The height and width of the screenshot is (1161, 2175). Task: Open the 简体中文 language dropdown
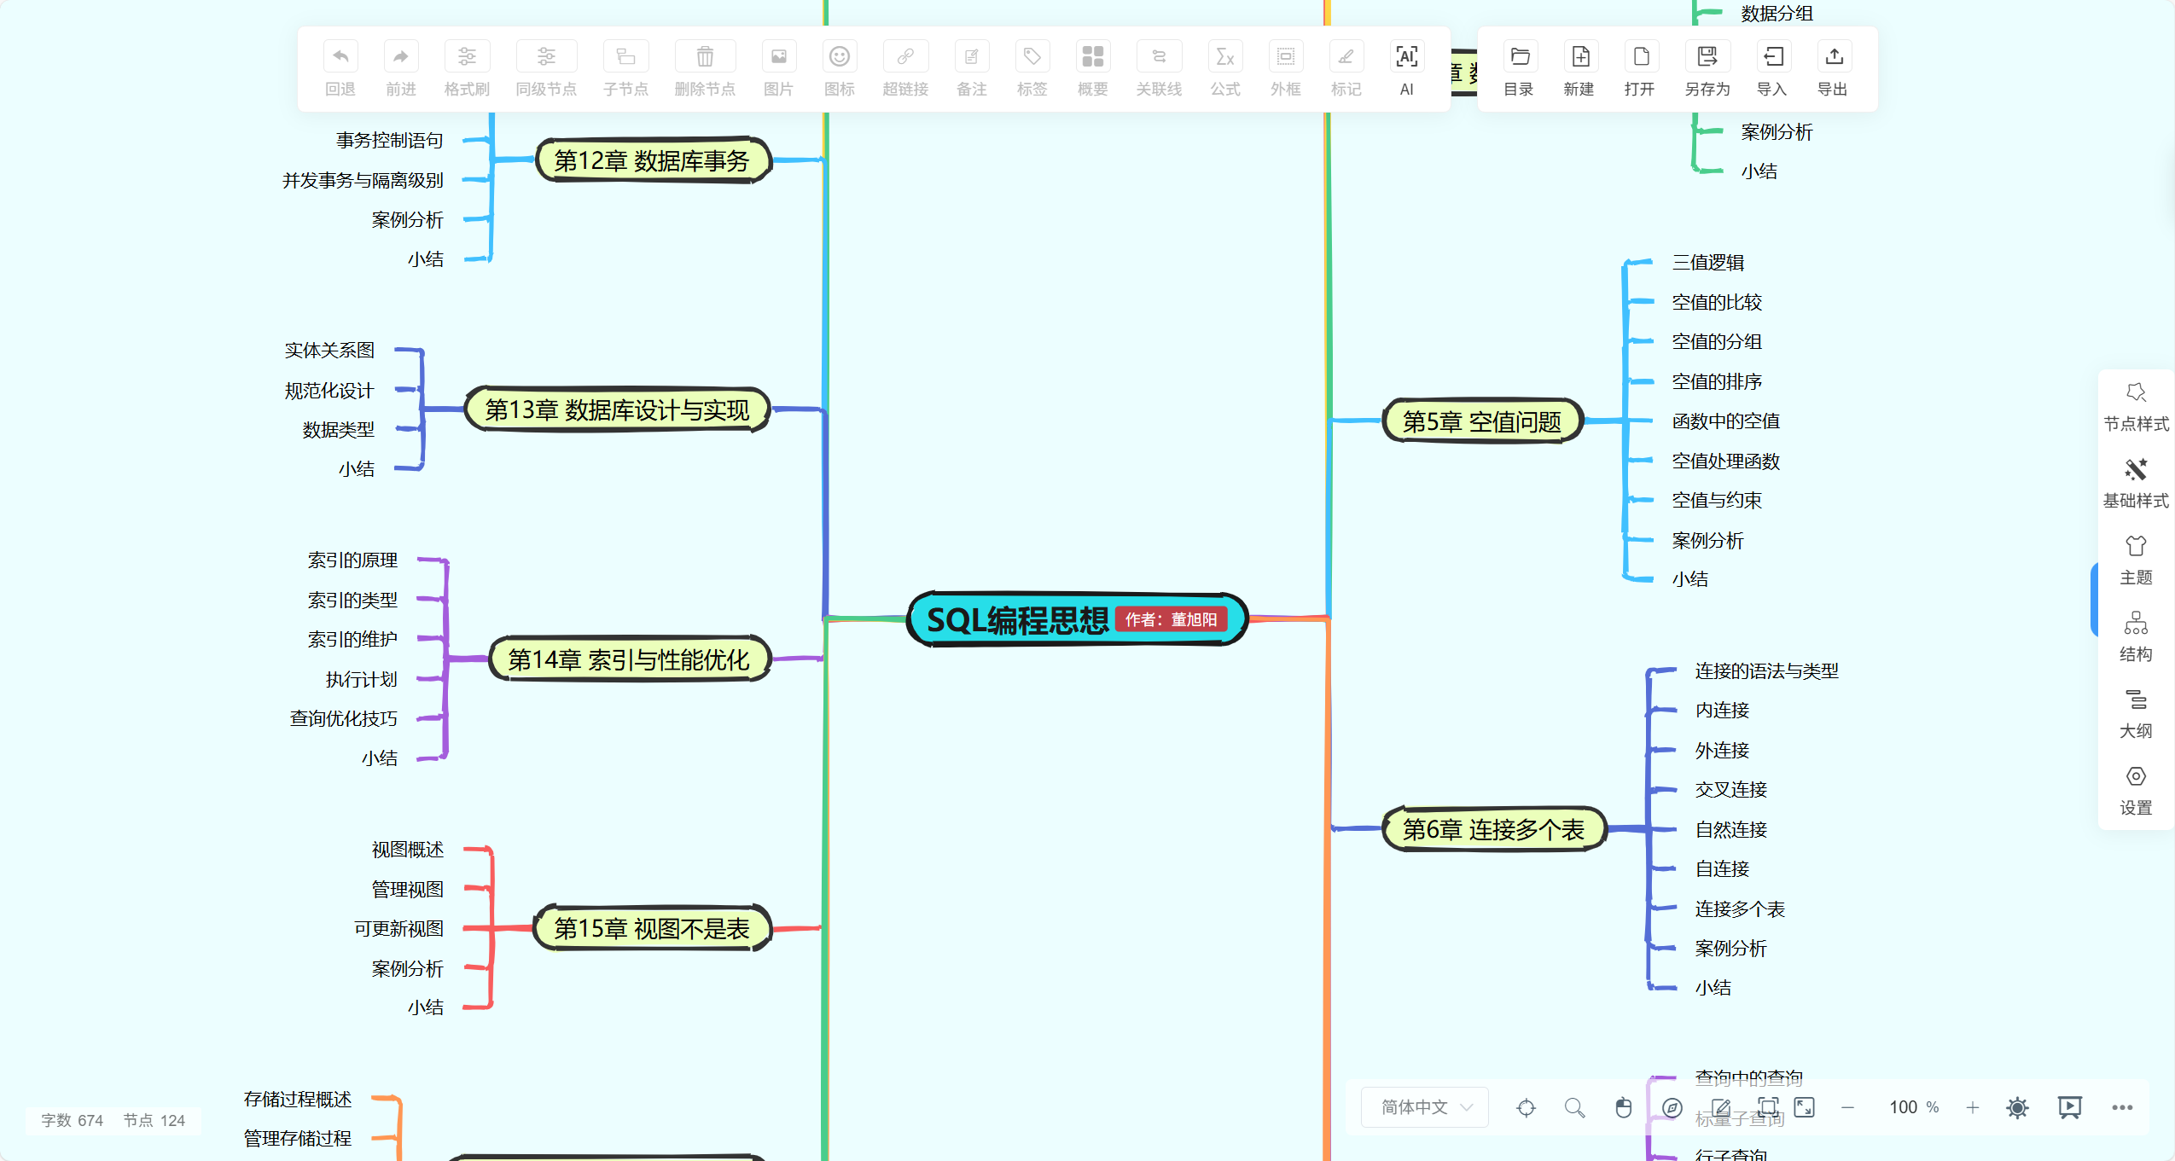tap(1425, 1107)
